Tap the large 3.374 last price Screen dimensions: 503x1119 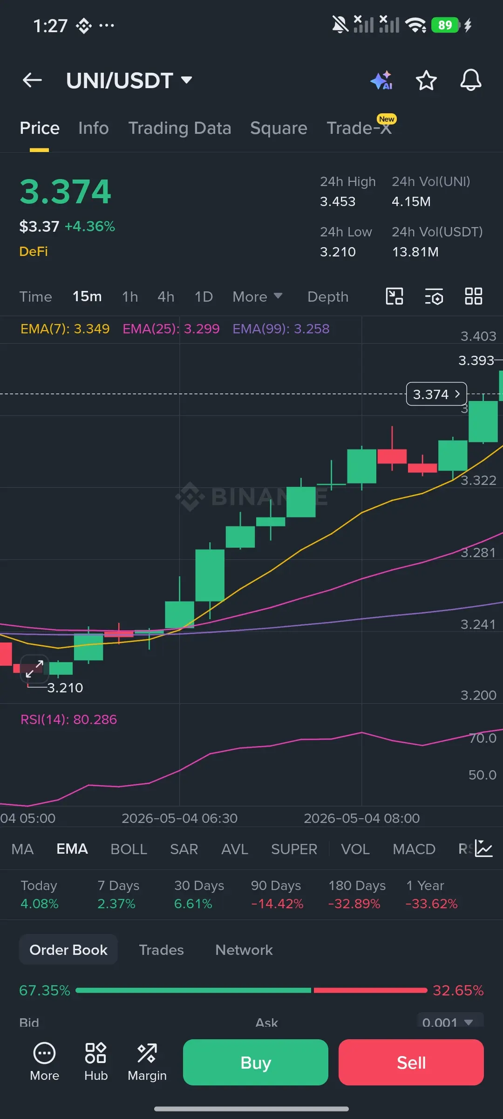(65, 192)
